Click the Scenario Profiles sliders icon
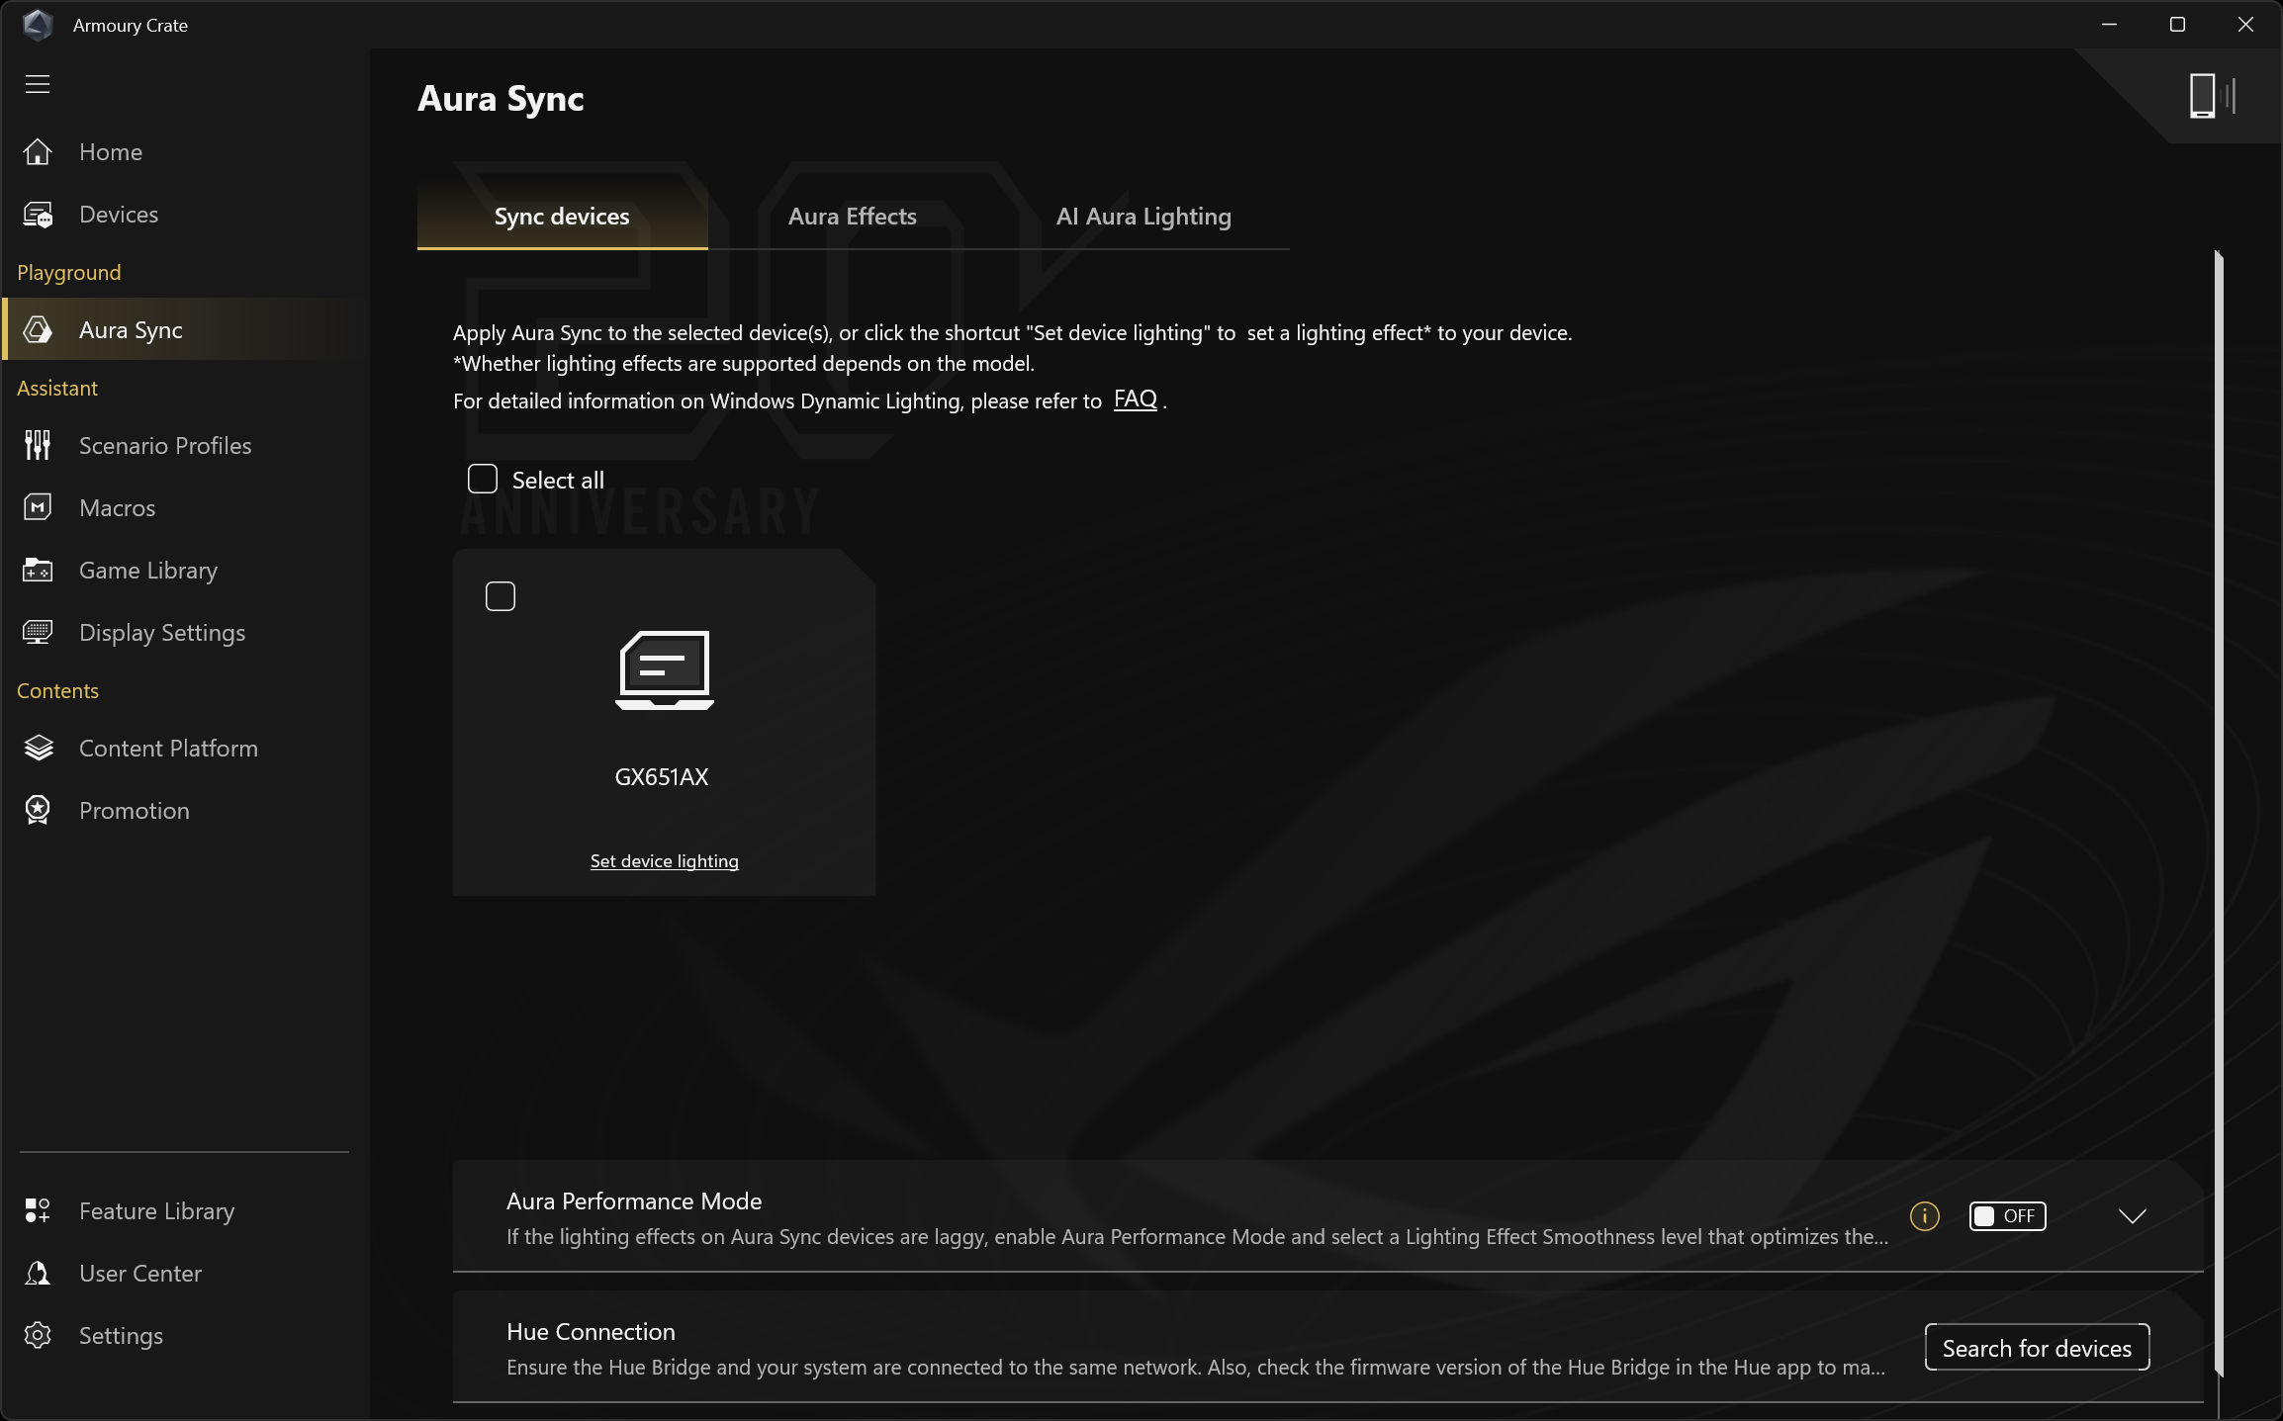2283x1421 pixels. tap(38, 445)
